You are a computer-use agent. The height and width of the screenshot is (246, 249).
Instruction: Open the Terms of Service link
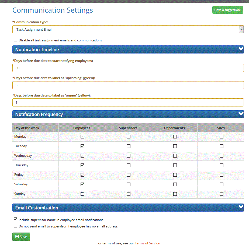pyautogui.click(x=147, y=243)
